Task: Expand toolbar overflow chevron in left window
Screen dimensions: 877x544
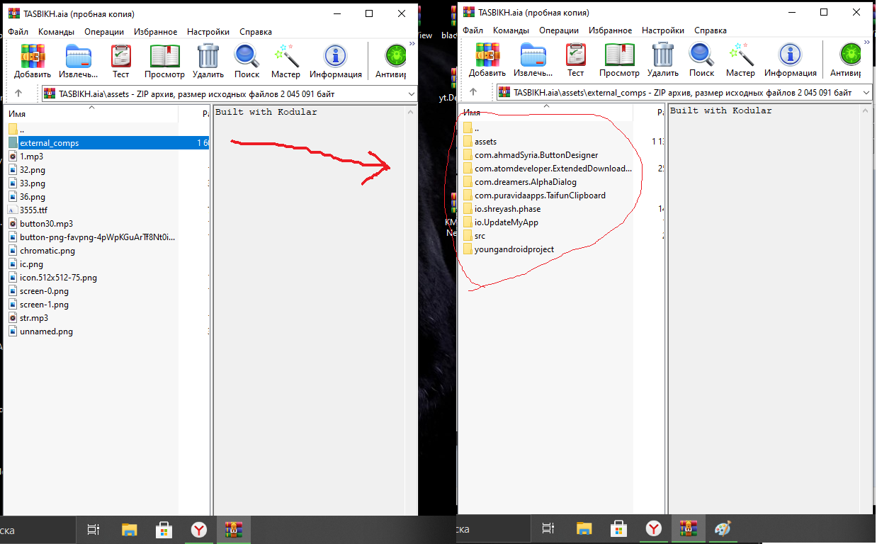Action: 412,44
